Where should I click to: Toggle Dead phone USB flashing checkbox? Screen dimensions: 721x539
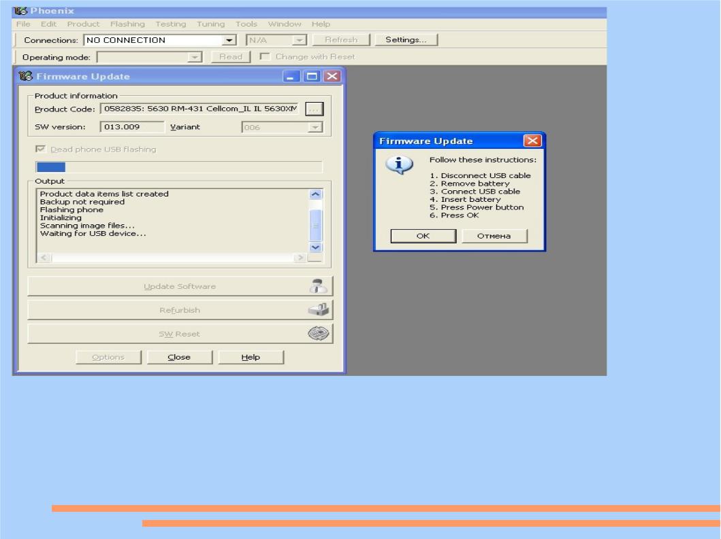click(x=40, y=149)
